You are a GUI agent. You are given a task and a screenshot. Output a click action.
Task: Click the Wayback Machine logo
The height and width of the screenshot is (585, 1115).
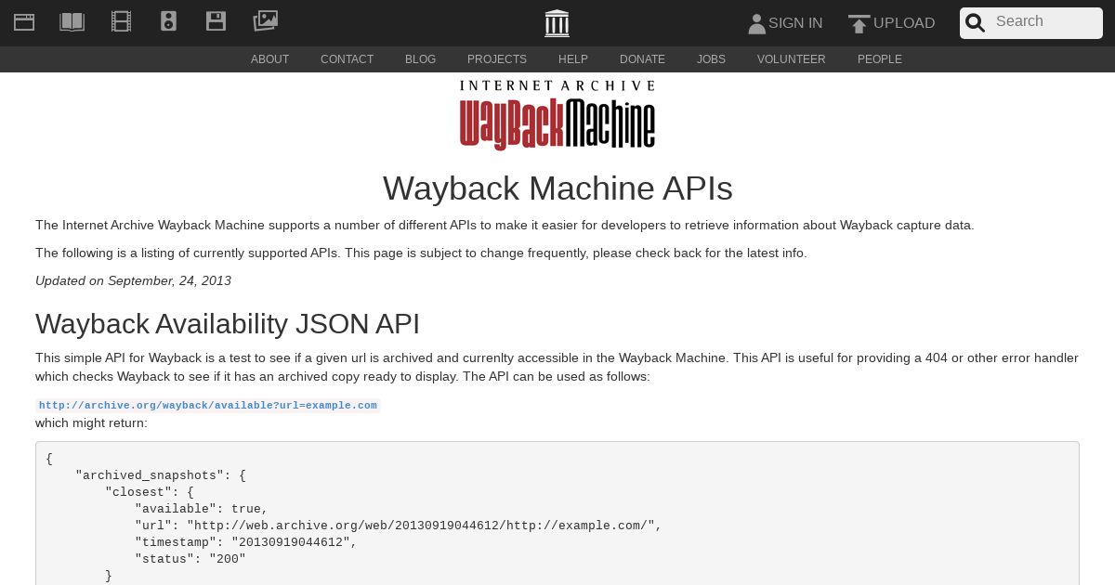tap(557, 115)
